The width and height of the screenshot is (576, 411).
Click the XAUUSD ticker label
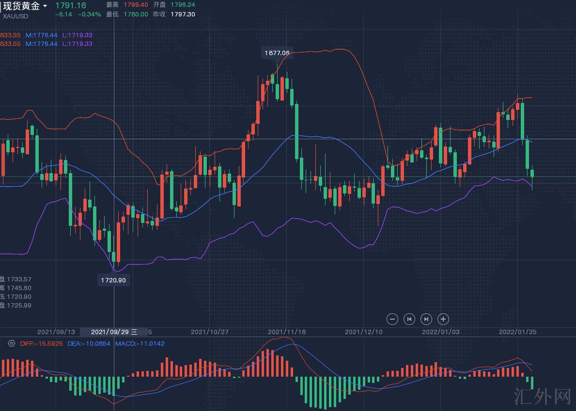(16, 16)
